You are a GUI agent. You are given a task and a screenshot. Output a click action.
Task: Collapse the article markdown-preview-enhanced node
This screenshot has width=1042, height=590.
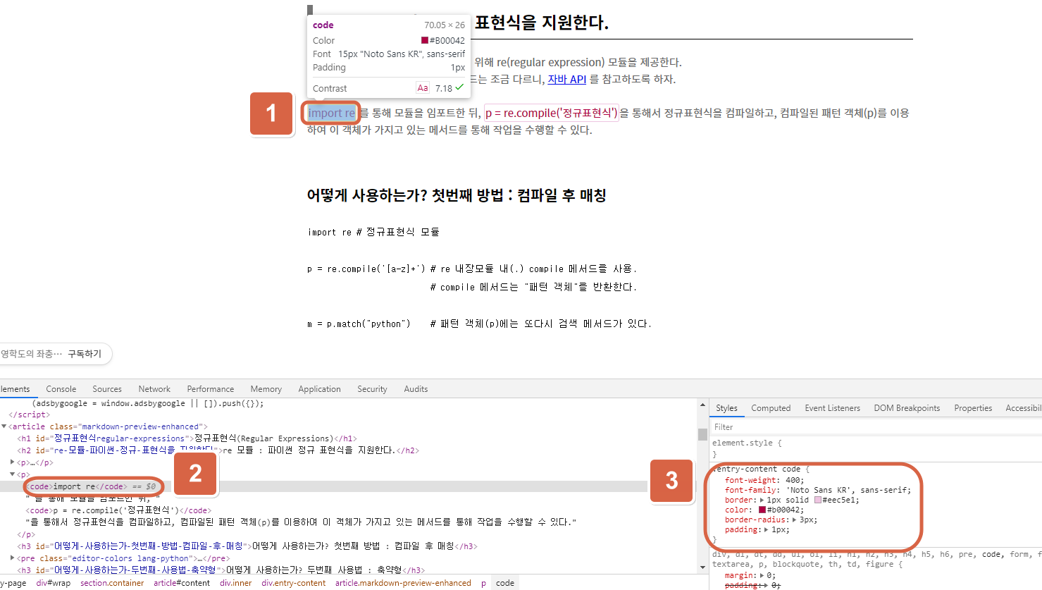tap(4, 426)
